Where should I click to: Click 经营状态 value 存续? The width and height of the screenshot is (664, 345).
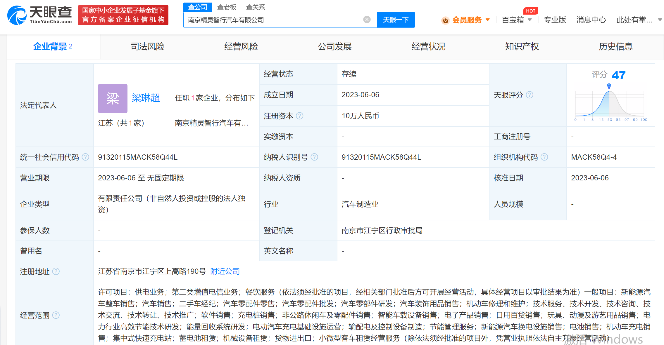click(349, 74)
